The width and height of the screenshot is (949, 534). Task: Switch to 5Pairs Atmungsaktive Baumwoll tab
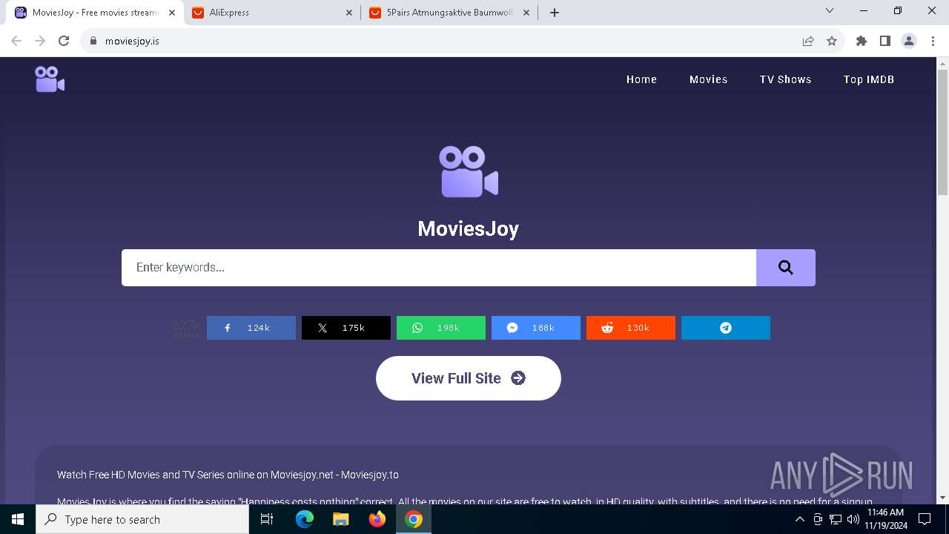pyautogui.click(x=449, y=13)
